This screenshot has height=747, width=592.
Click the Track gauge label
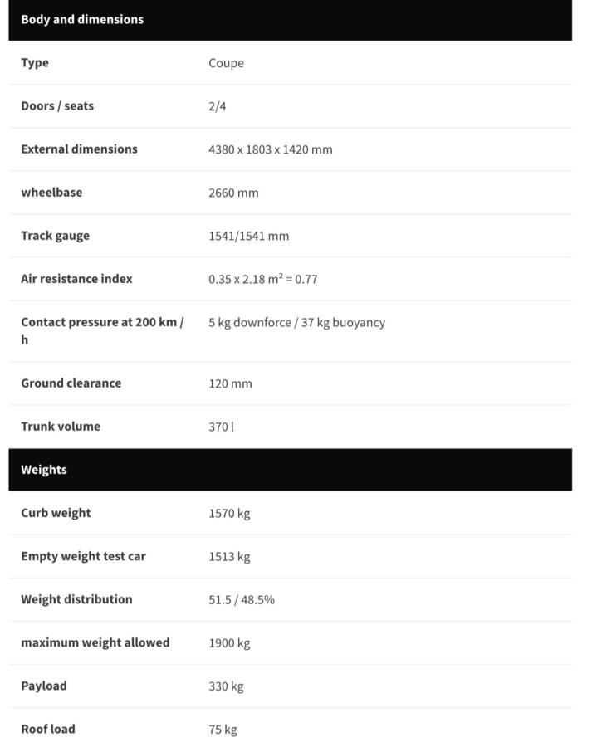(55, 236)
